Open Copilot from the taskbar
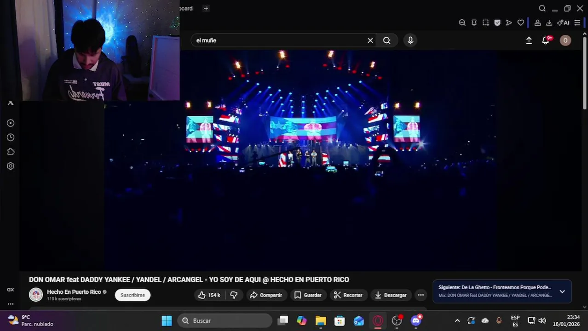The image size is (588, 331). (x=302, y=320)
